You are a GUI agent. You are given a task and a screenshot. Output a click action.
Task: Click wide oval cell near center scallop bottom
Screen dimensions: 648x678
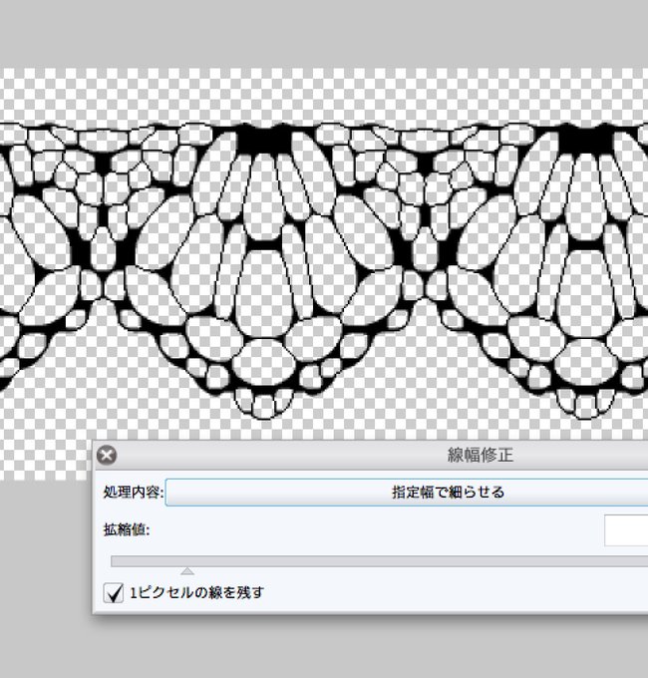(264, 362)
